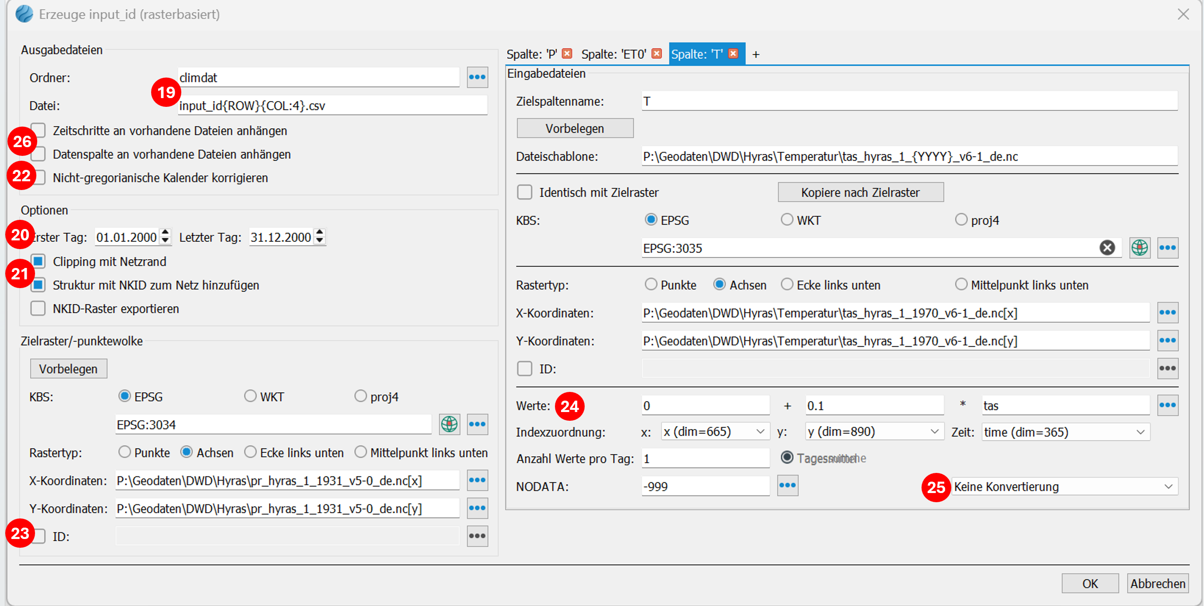Clear the EPSG:3035 field with X icon

point(1107,248)
